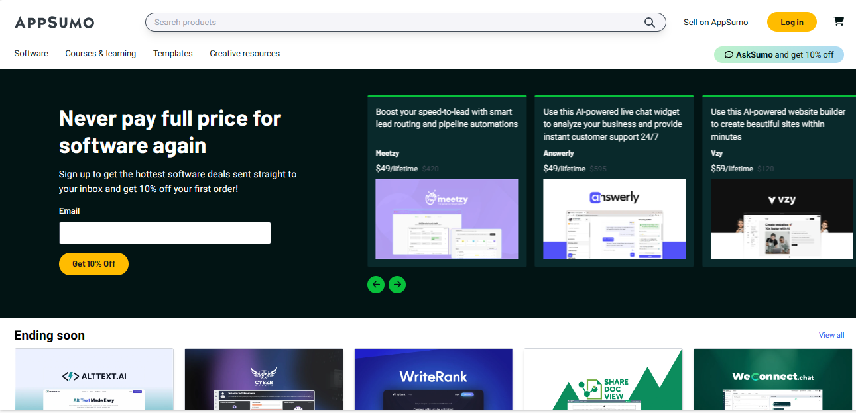Screen dimensions: 856x413
Task: Click the AppSumo logo
Action: coord(54,23)
